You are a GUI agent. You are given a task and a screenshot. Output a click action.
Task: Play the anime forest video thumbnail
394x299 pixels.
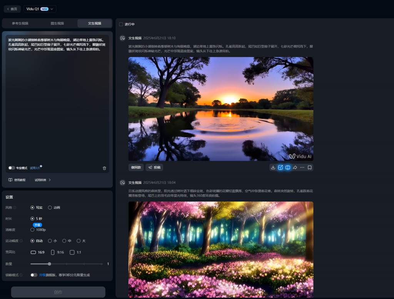coord(221,249)
